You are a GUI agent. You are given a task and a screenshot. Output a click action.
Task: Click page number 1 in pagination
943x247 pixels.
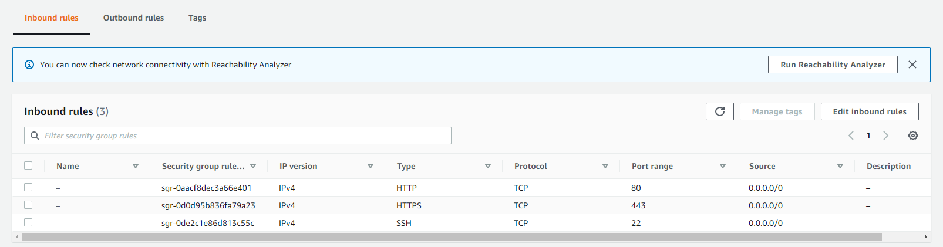click(x=868, y=136)
